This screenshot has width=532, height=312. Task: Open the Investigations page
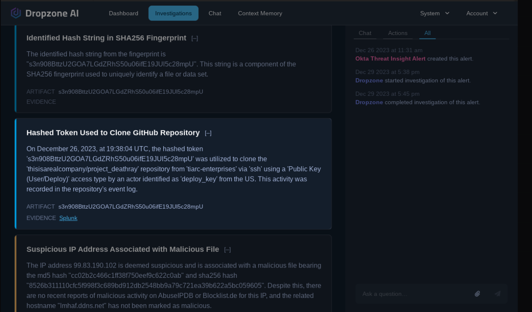tap(173, 13)
